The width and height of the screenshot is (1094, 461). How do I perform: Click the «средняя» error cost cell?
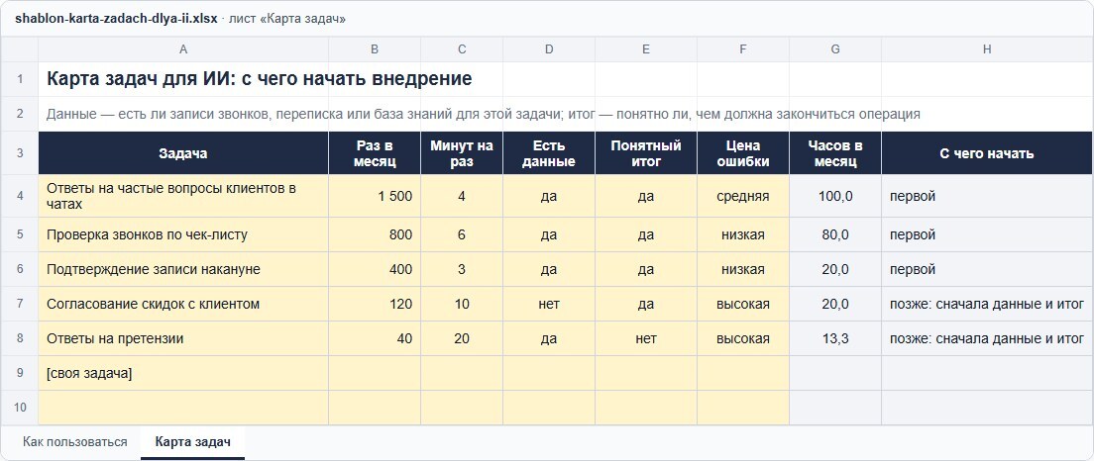coord(743,196)
